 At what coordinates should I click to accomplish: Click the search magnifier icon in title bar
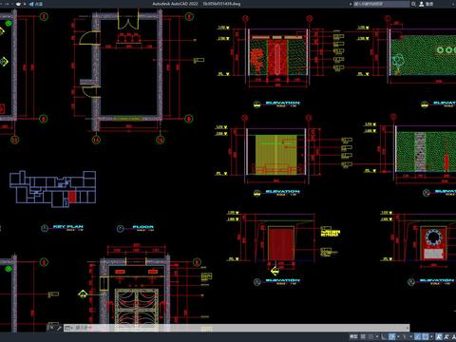tap(413, 4)
